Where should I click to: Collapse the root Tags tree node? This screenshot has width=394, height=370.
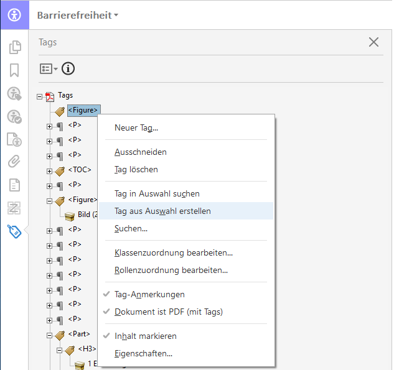tap(40, 96)
